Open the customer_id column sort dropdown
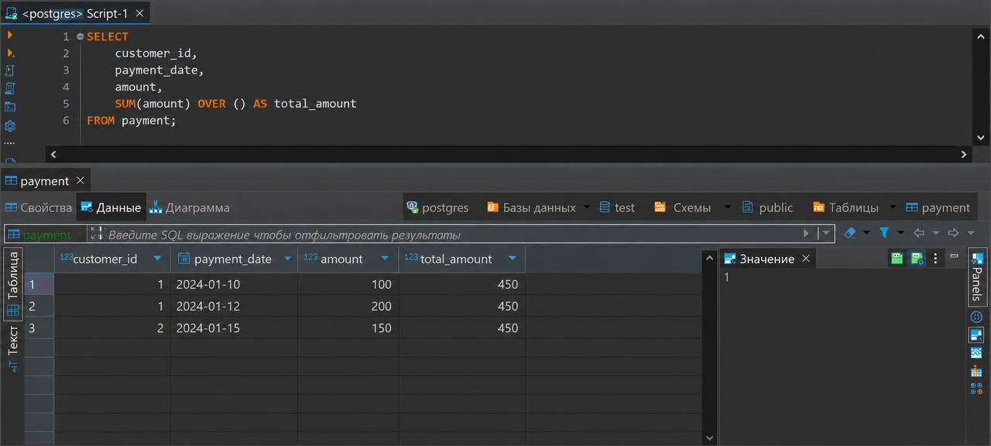Viewport: 991px width, 446px height. point(158,259)
